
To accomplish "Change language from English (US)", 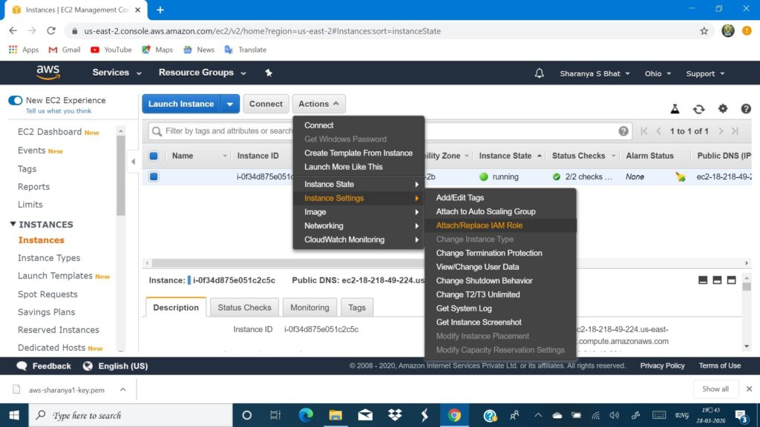I will point(116,366).
